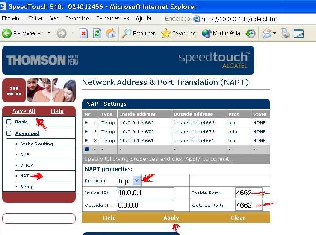
Task: Select NAPT entry 2 row arrow
Action: (x=86, y=131)
